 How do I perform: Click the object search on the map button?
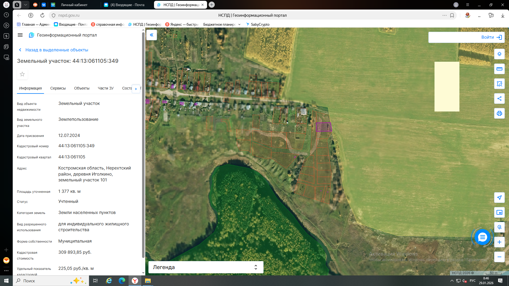pyautogui.click(x=499, y=227)
